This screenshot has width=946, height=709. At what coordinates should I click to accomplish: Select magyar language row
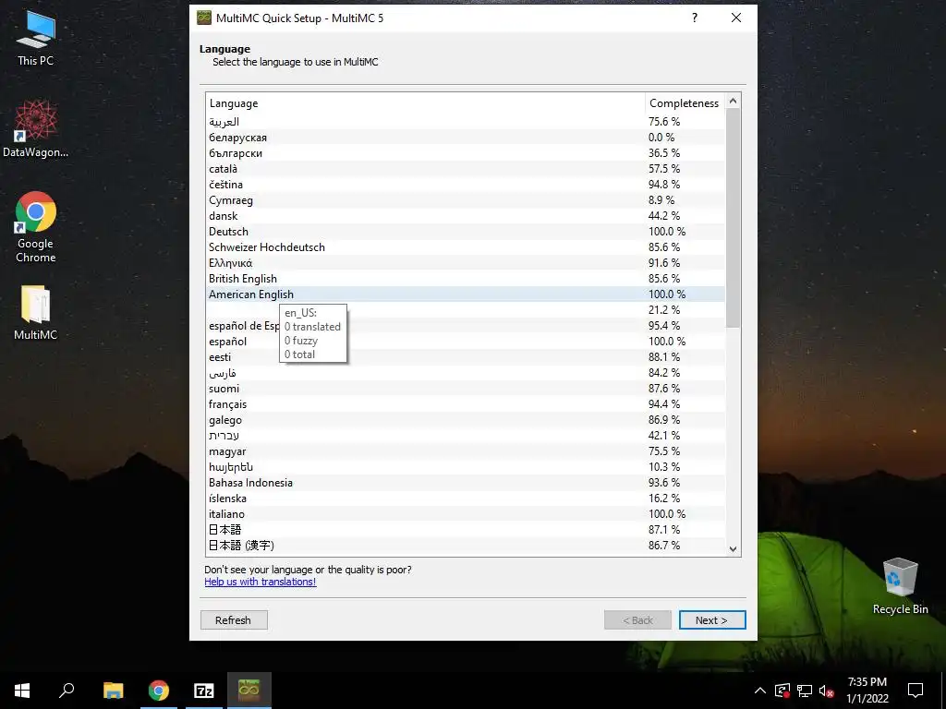pyautogui.click(x=466, y=451)
